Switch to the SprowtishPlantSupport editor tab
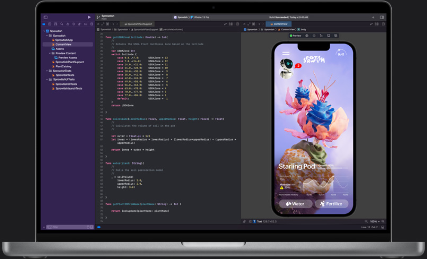 pos(137,24)
